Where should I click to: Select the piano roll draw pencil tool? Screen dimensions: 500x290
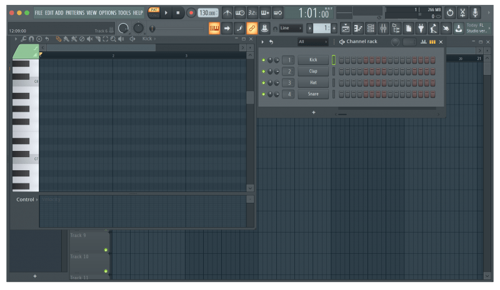click(58, 39)
